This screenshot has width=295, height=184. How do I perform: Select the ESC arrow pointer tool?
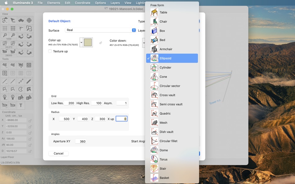click(x=13, y=20)
